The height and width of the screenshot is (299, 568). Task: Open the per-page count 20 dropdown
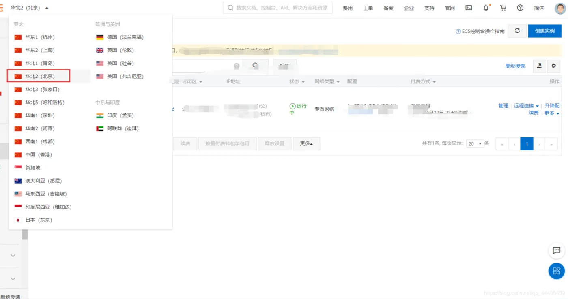point(475,143)
